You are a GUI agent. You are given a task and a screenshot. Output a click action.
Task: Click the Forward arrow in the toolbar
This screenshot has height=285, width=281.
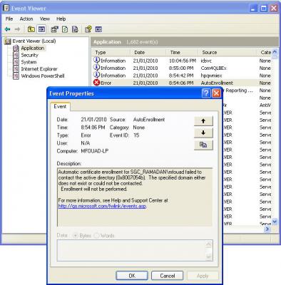[17, 29]
